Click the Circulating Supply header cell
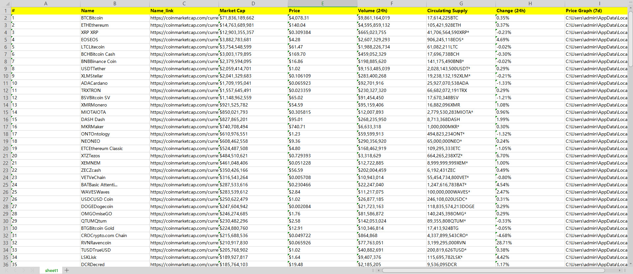633x274 pixels. click(461, 11)
